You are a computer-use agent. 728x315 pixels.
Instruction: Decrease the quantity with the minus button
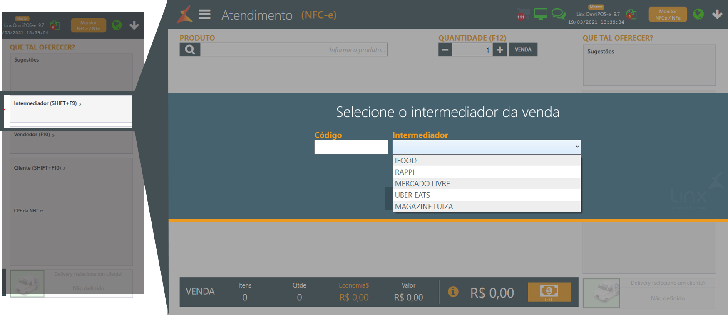(x=445, y=49)
